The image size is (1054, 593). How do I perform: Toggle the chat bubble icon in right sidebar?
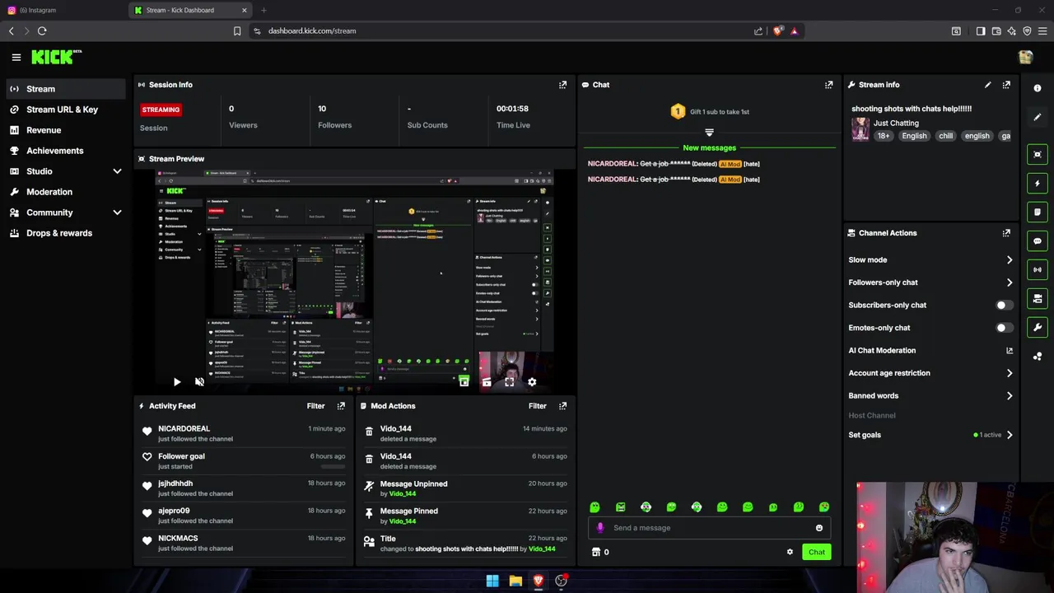coord(1038,240)
